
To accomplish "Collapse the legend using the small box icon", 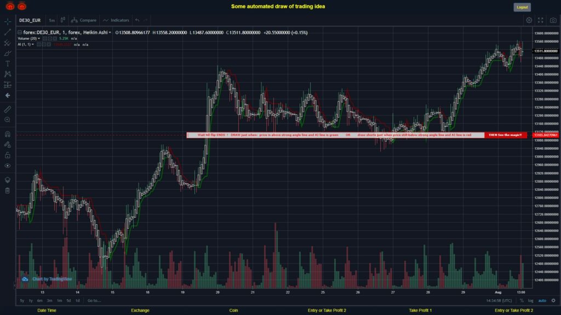I will pos(20,32).
